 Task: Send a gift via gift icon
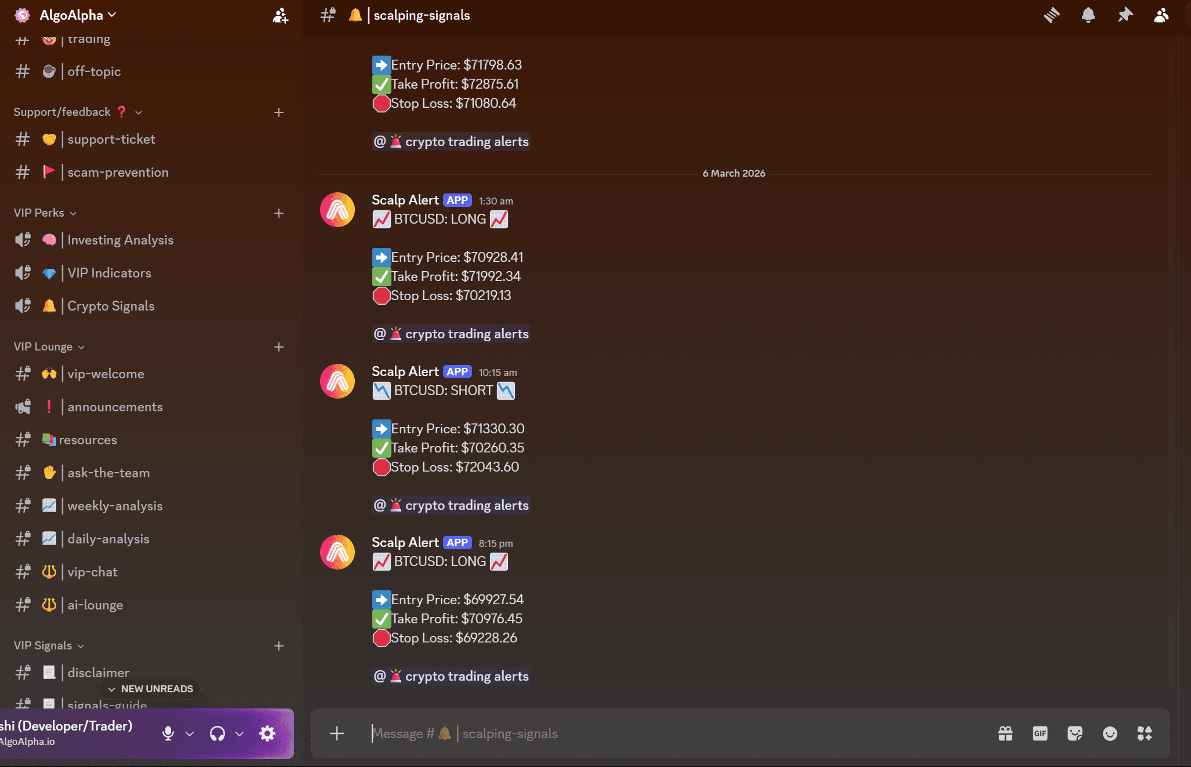[1005, 733]
